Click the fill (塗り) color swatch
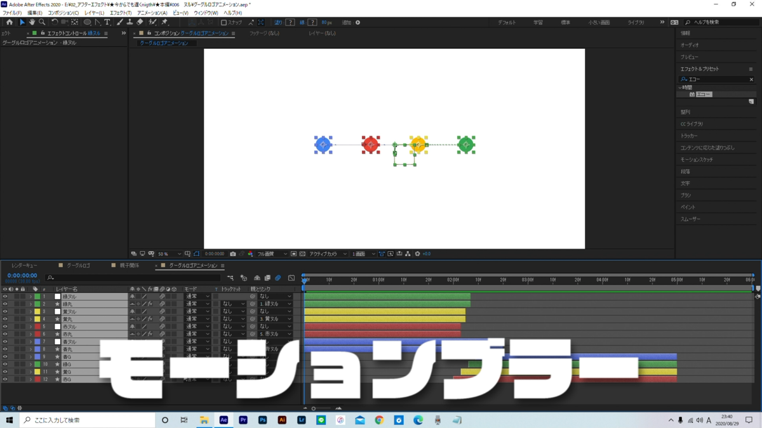Image resolution: width=762 pixels, height=428 pixels. click(290, 22)
